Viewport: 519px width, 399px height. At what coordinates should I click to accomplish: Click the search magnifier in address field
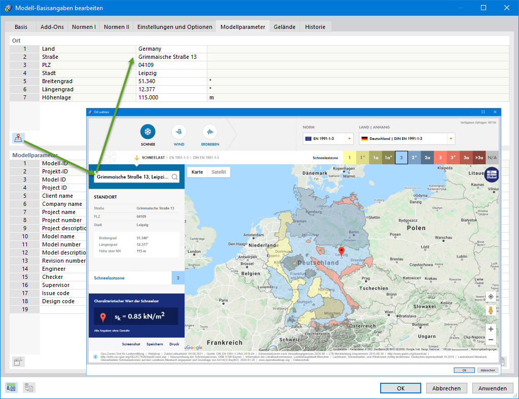pyautogui.click(x=174, y=177)
